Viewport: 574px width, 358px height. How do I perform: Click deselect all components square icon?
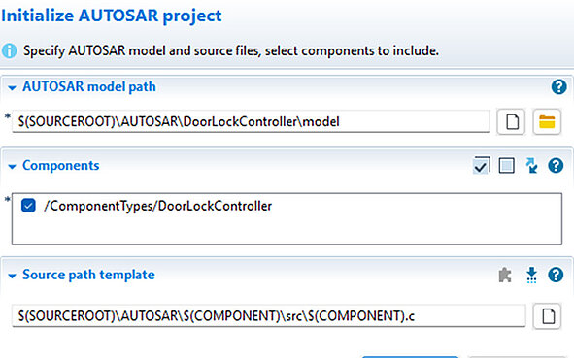(x=507, y=166)
